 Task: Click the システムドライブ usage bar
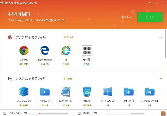tap(49, 113)
